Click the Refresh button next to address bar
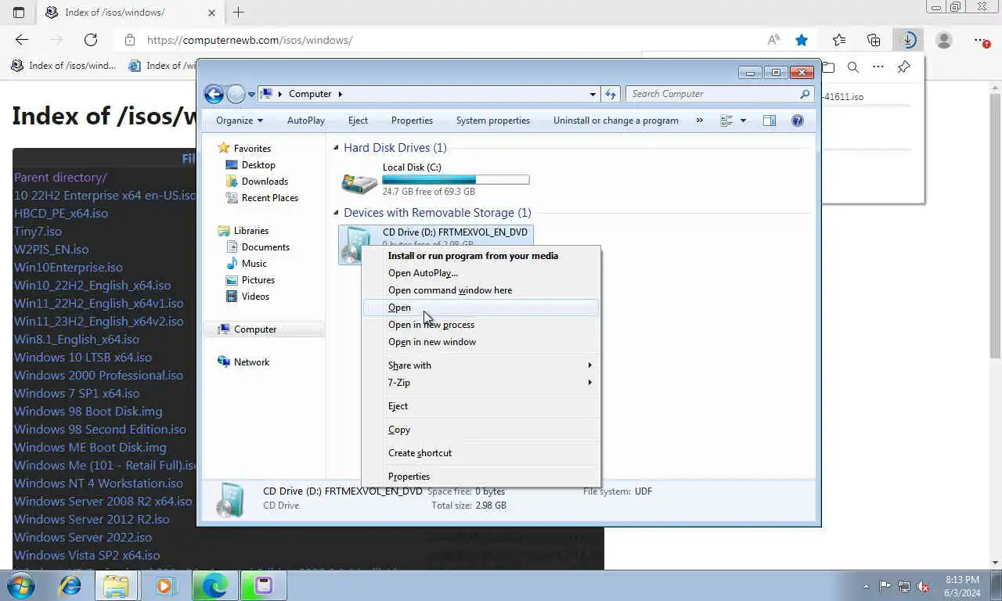The image size is (1002, 601). click(x=611, y=94)
